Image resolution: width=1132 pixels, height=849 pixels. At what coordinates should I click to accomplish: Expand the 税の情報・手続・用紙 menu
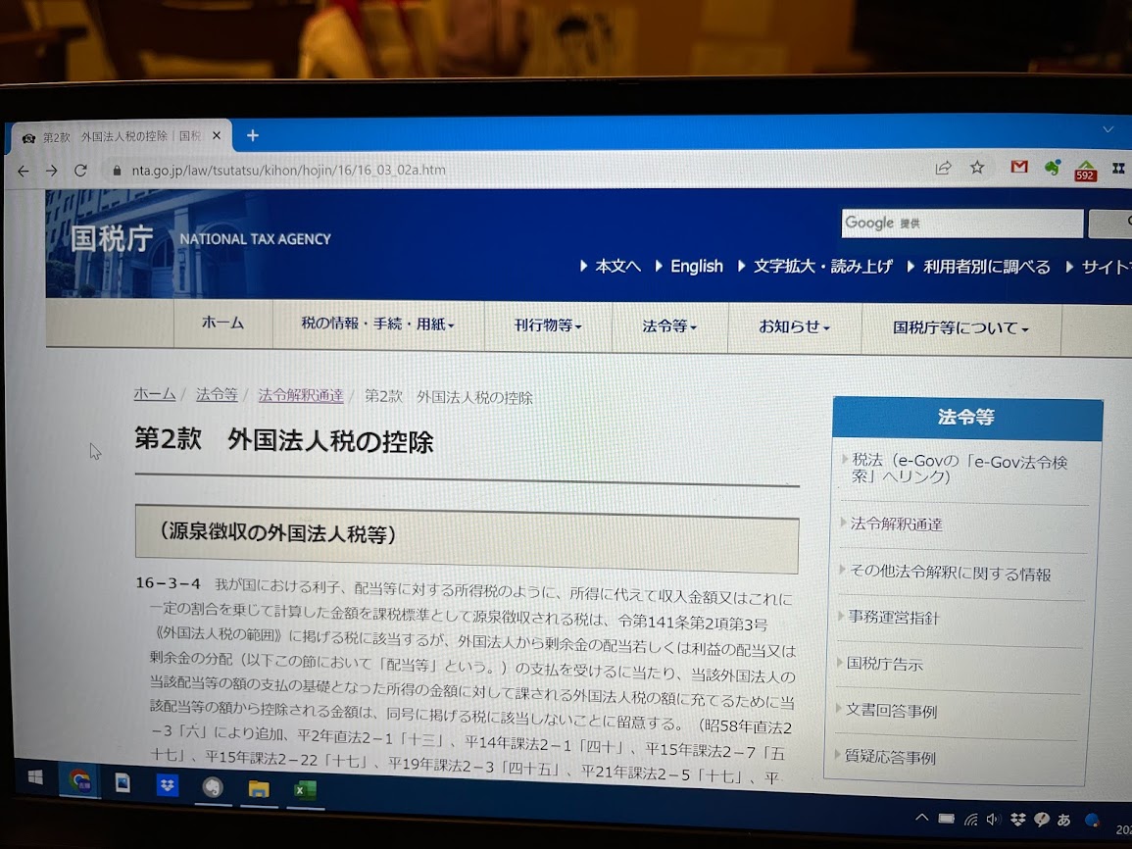pos(377,324)
